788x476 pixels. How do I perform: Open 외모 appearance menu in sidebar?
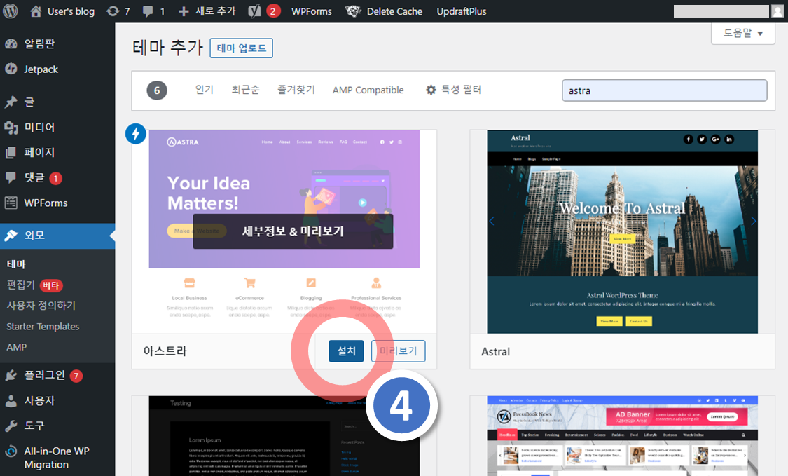57,236
